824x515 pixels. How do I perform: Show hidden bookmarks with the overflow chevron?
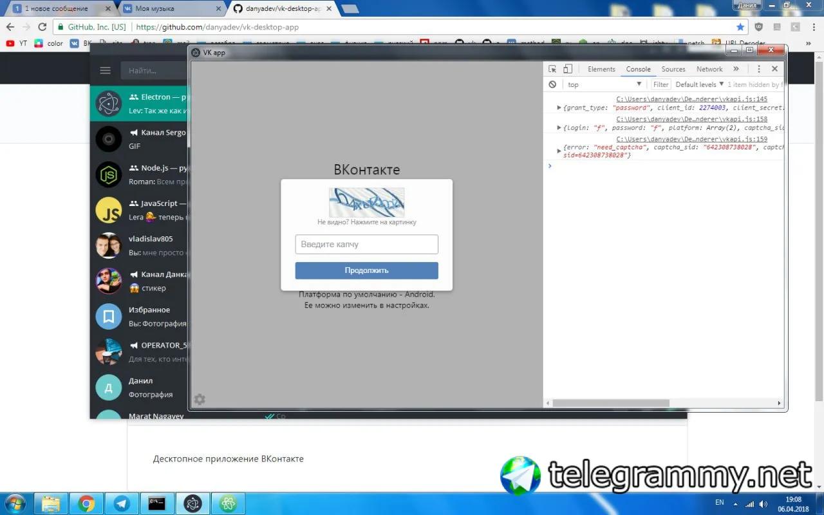tap(810, 43)
